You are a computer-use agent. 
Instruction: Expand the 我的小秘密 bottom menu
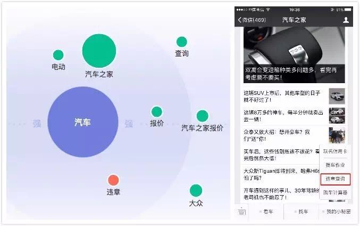336,212
